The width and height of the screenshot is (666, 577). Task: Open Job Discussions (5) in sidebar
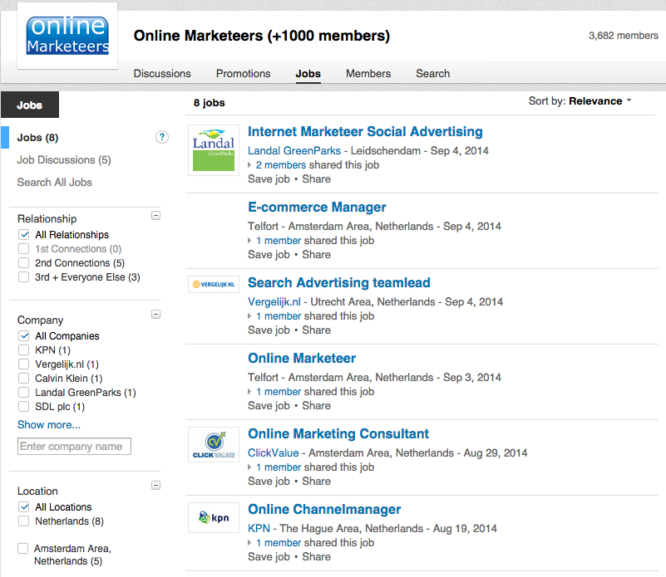pyautogui.click(x=64, y=160)
